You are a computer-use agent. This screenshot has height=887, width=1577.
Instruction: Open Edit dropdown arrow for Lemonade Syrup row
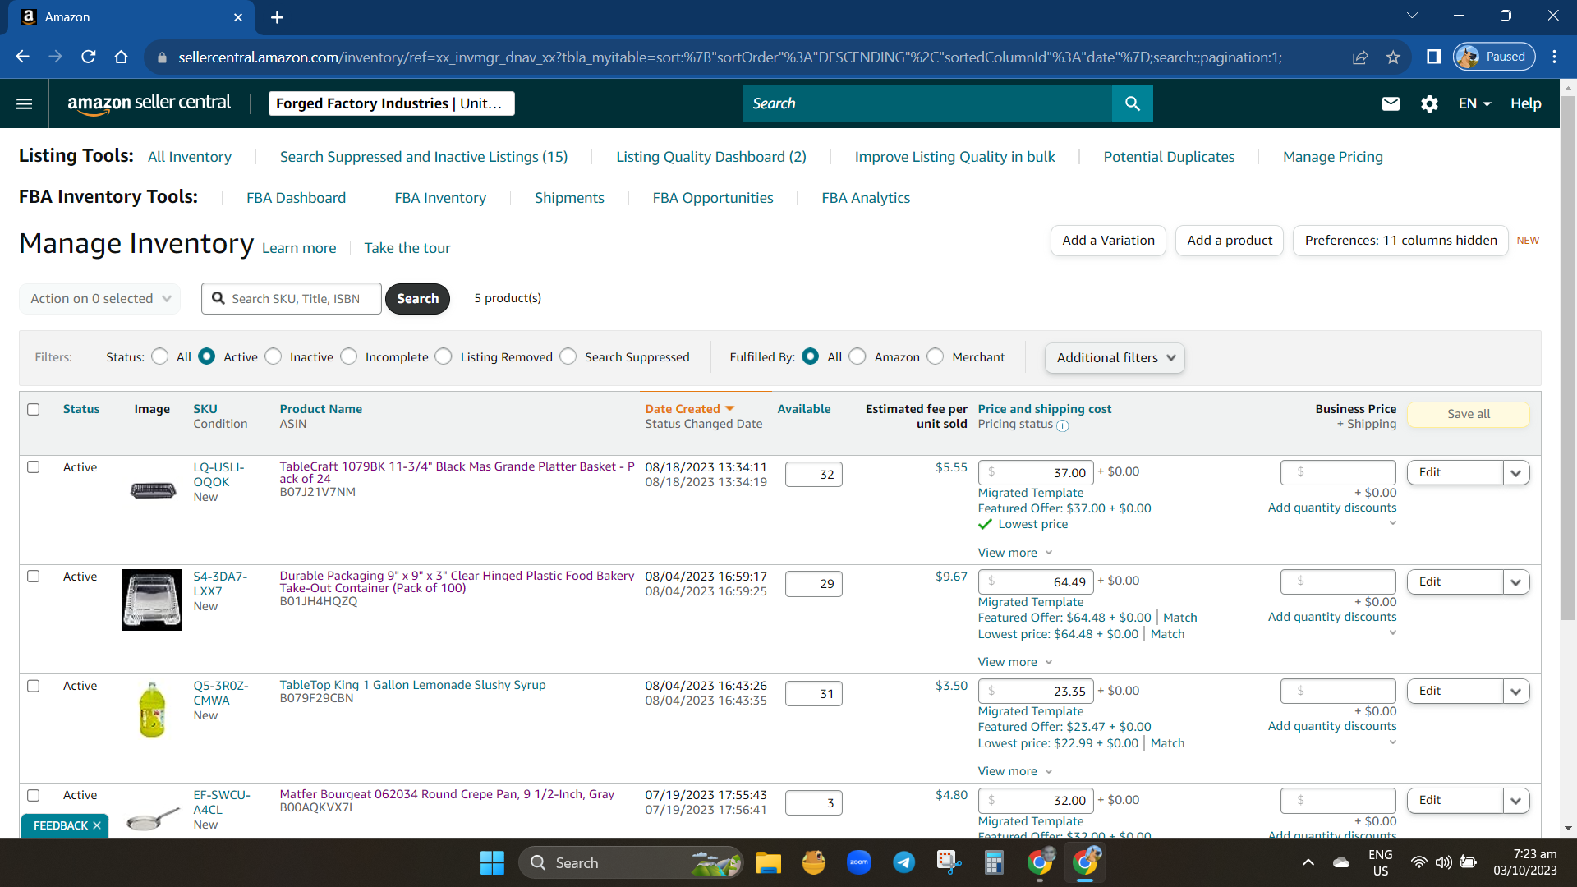click(1516, 692)
